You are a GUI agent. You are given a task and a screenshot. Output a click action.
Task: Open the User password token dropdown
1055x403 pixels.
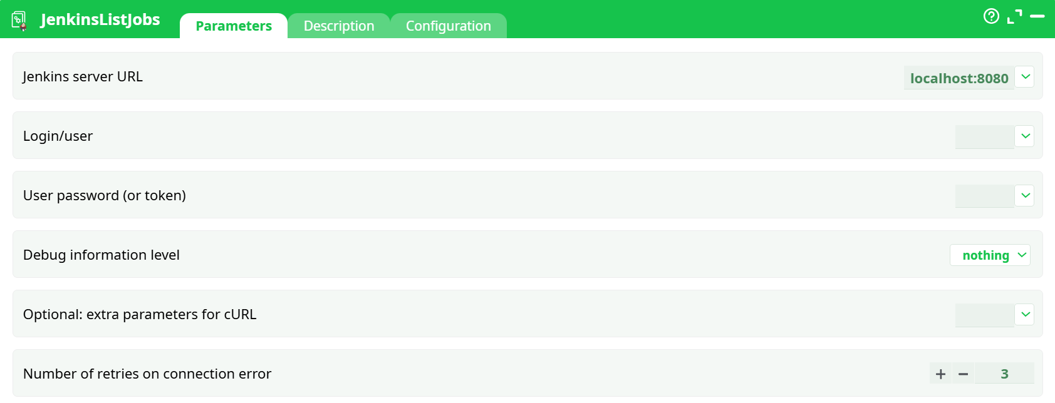pos(1026,195)
